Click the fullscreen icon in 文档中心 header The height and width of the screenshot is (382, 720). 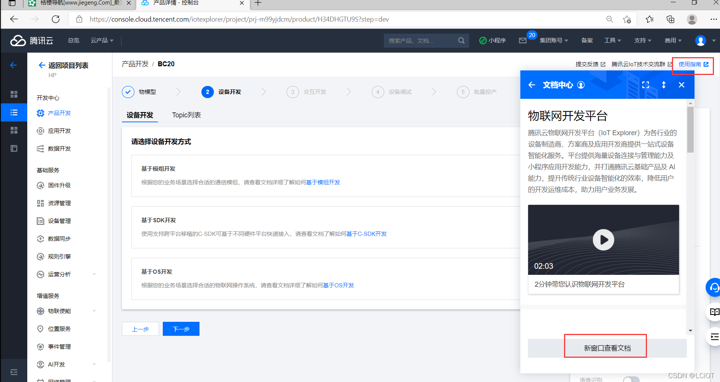pyautogui.click(x=645, y=85)
